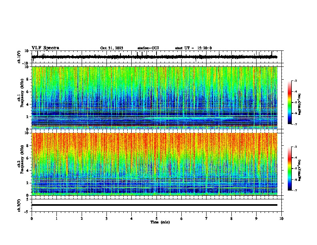Click time axis tick label "7"
The image size is (317, 245).
click(x=207, y=219)
